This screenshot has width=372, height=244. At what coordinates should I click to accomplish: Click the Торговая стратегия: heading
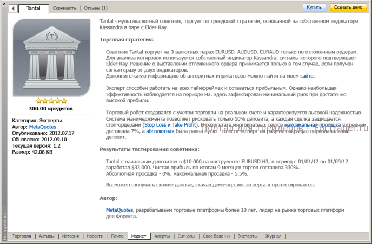click(x=127, y=40)
